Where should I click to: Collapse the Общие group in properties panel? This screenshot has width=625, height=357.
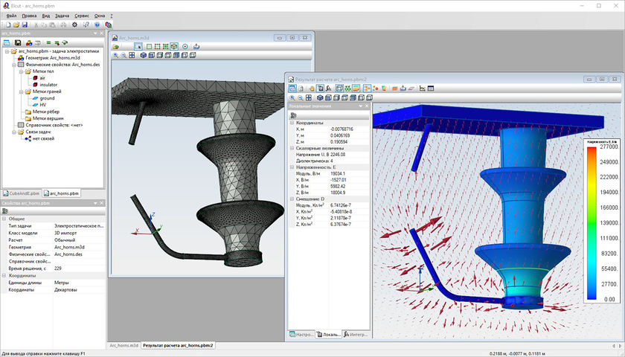[4, 219]
